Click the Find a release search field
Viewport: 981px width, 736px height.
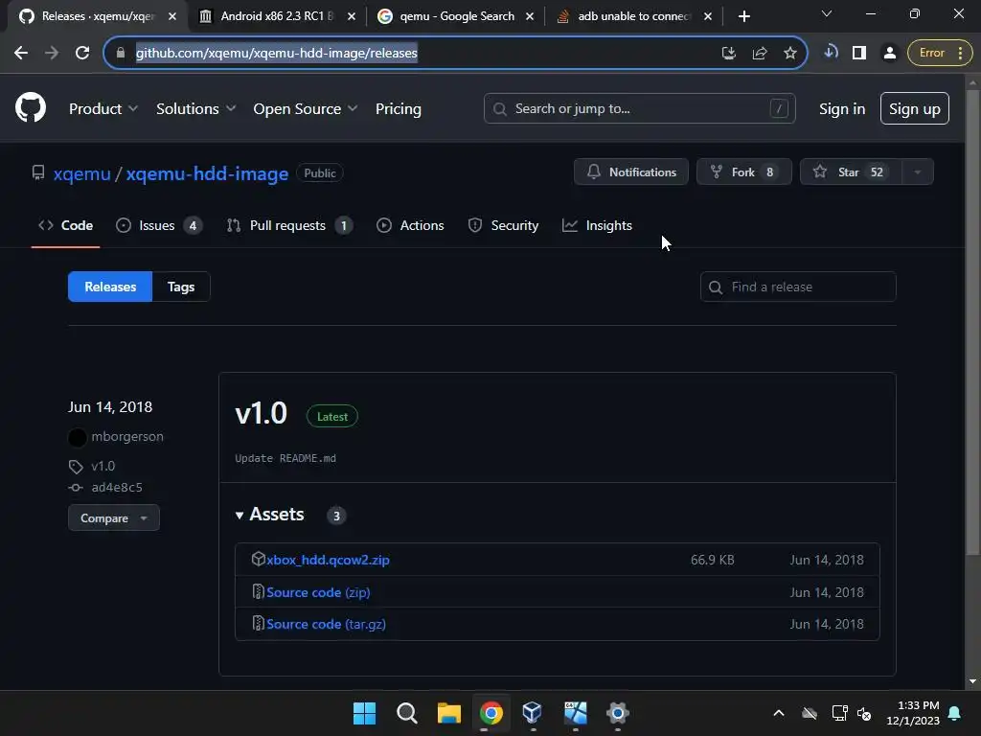point(798,287)
